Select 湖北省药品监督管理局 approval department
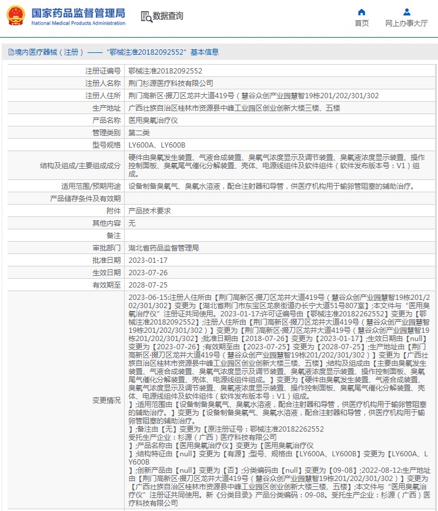 click(x=163, y=248)
